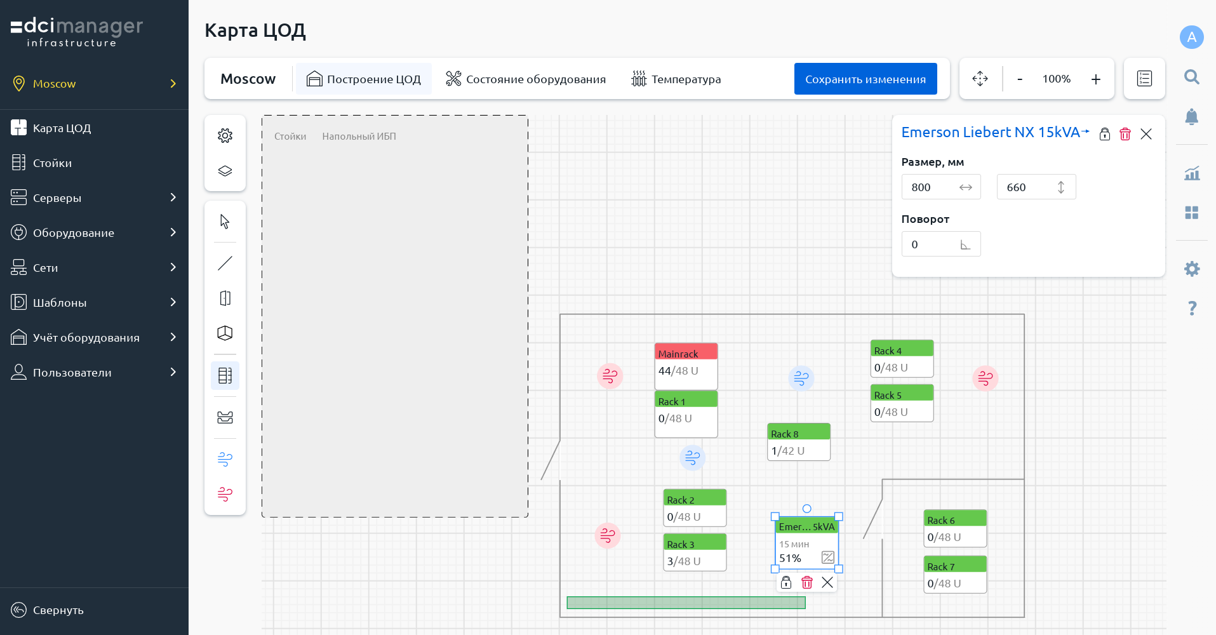Switch to Состояние оборудования tab
The width and height of the screenshot is (1216, 635).
(x=526, y=79)
